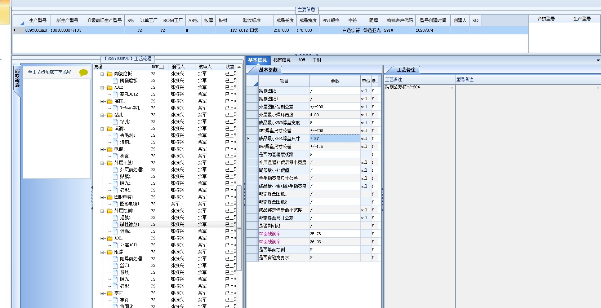The image size is (601, 308).
Task: Click the 阻焊 folder icon
Action: (x=110, y=252)
